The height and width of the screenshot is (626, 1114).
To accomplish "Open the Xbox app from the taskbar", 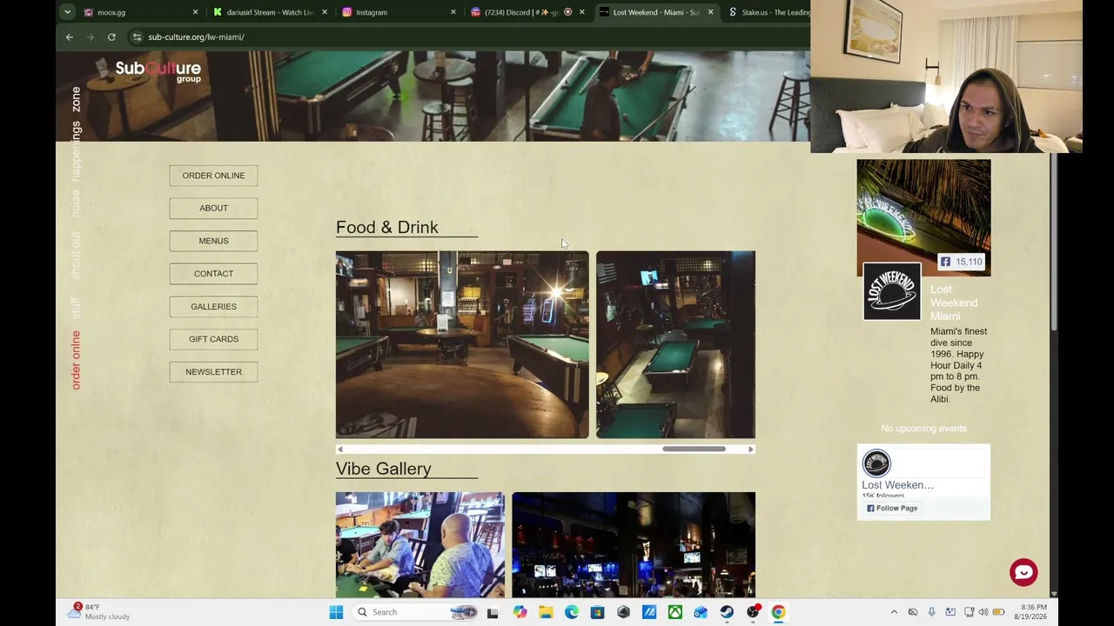I will (675, 612).
